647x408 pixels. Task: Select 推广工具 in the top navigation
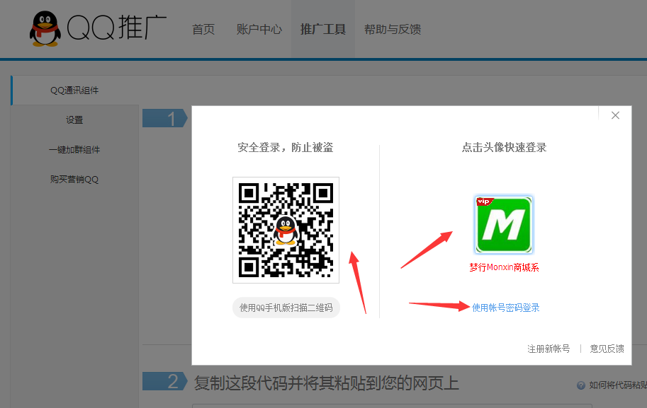click(x=323, y=29)
